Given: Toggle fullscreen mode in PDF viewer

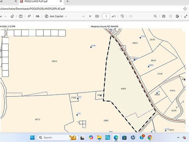Looking at the screenshot, I should tap(186, 16).
